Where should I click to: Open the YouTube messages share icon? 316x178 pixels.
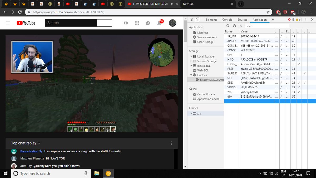click(148, 23)
